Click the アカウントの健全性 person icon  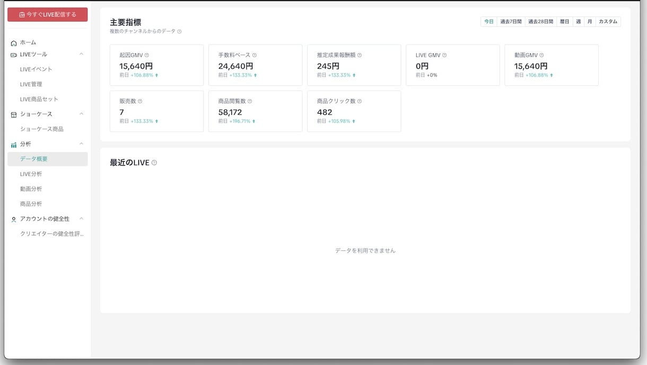click(x=14, y=219)
